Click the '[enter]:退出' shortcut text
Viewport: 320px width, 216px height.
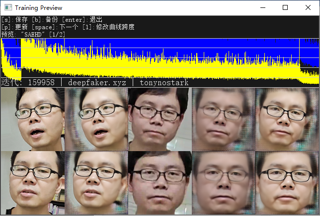(82, 20)
